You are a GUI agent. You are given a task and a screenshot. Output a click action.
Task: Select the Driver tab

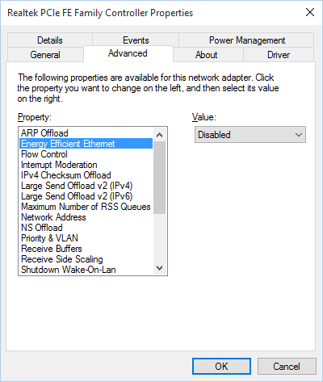click(x=279, y=55)
